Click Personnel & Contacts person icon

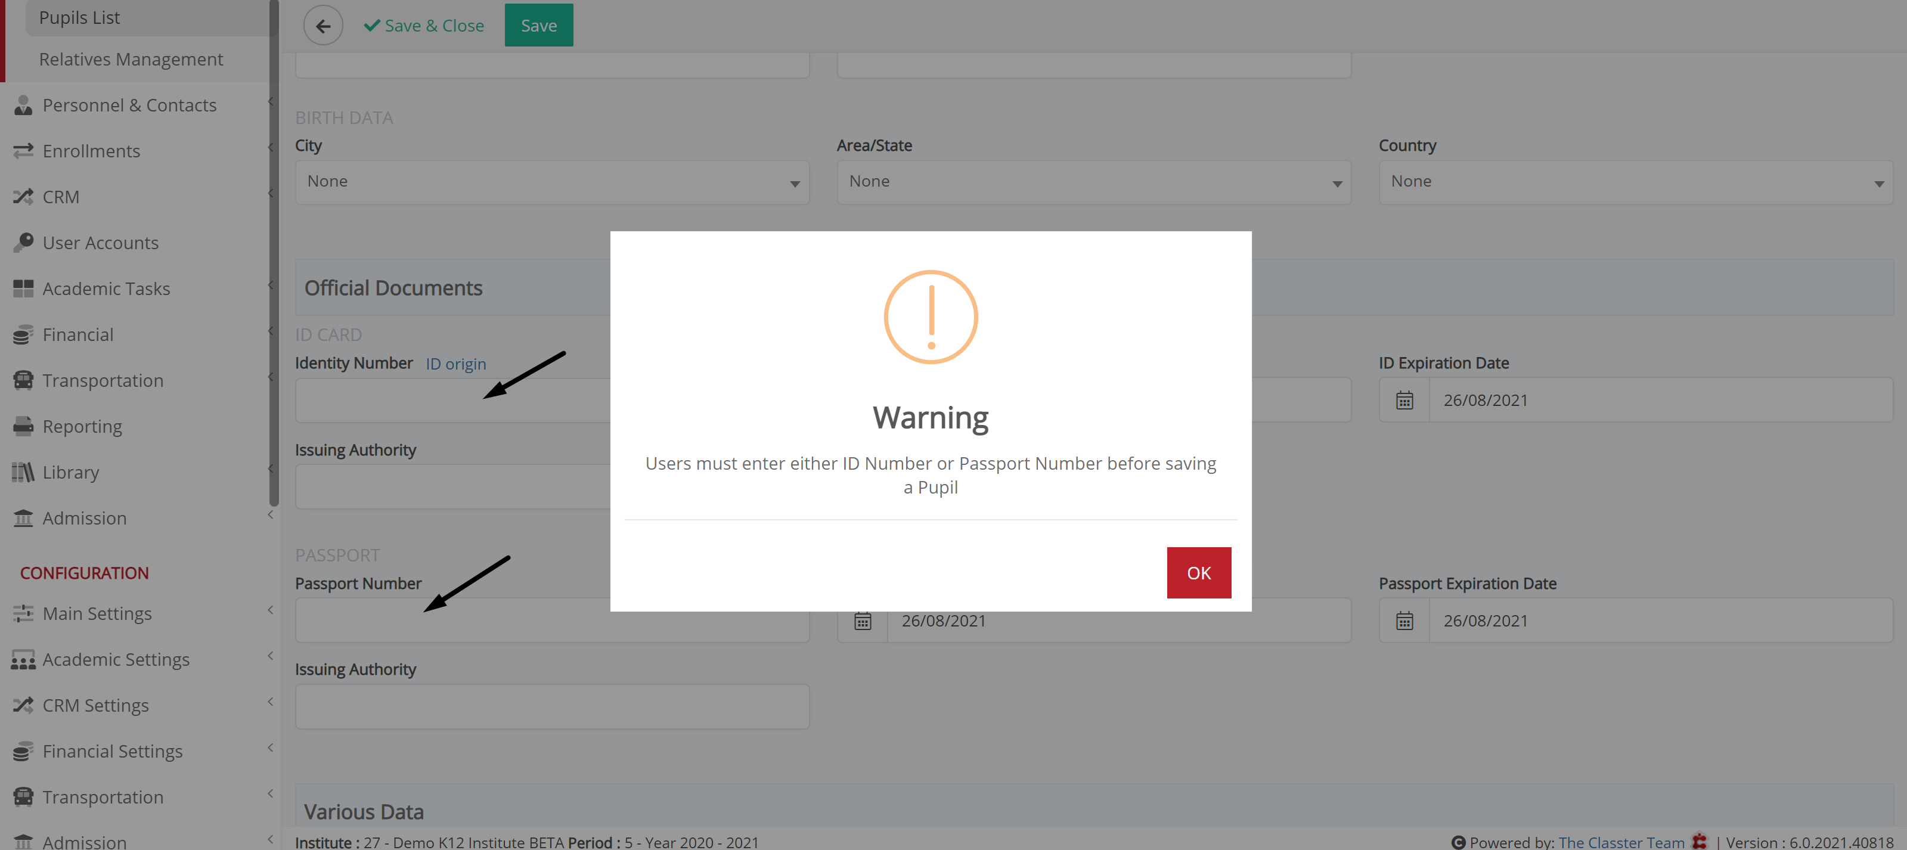(x=23, y=105)
